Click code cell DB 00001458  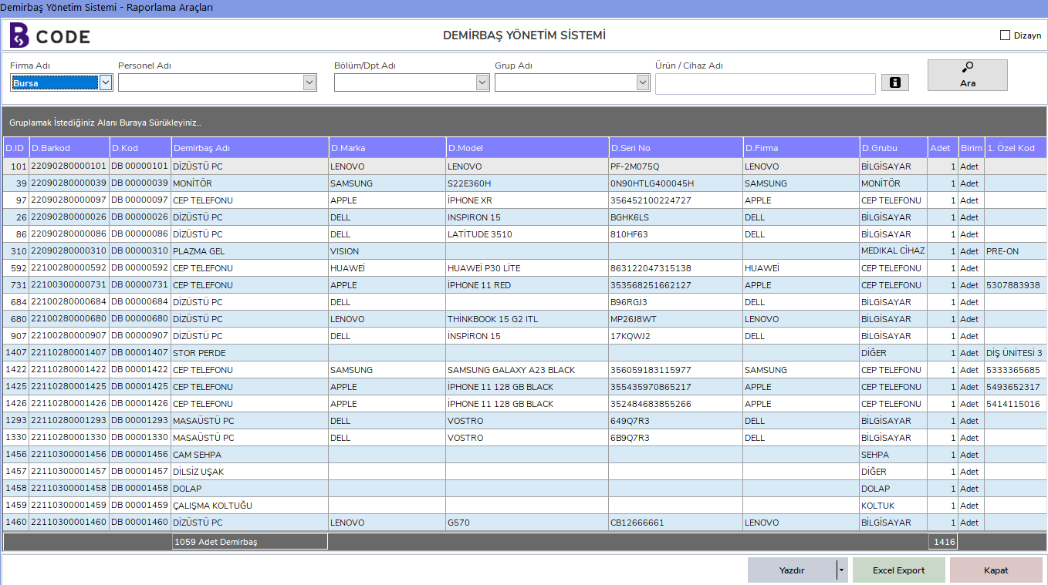pos(140,489)
